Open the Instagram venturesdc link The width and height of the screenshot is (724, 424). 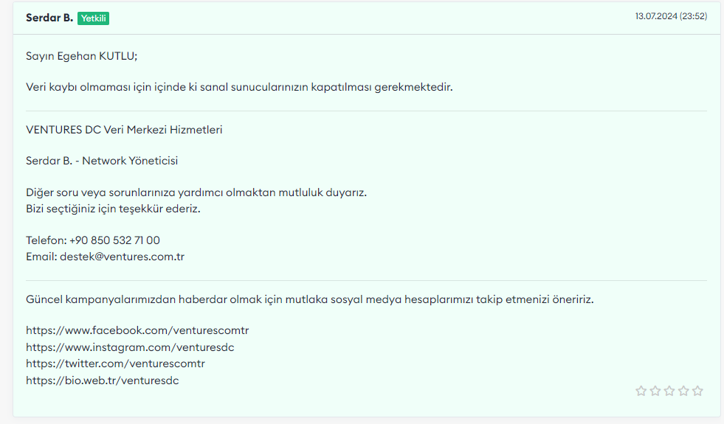click(130, 347)
